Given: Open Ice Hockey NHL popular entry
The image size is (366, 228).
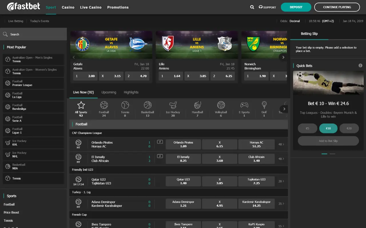Looking at the screenshot, I should tap(33, 154).
